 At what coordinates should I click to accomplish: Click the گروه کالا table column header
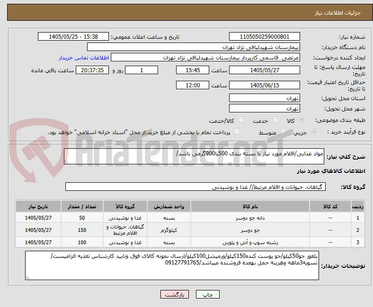coord(125,206)
